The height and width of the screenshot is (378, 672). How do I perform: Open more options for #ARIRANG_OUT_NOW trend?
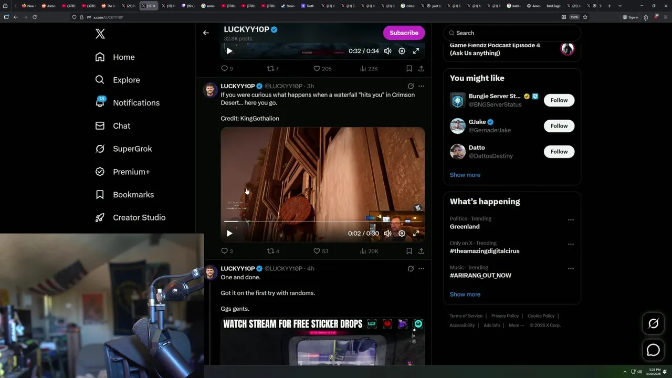pyautogui.click(x=571, y=269)
